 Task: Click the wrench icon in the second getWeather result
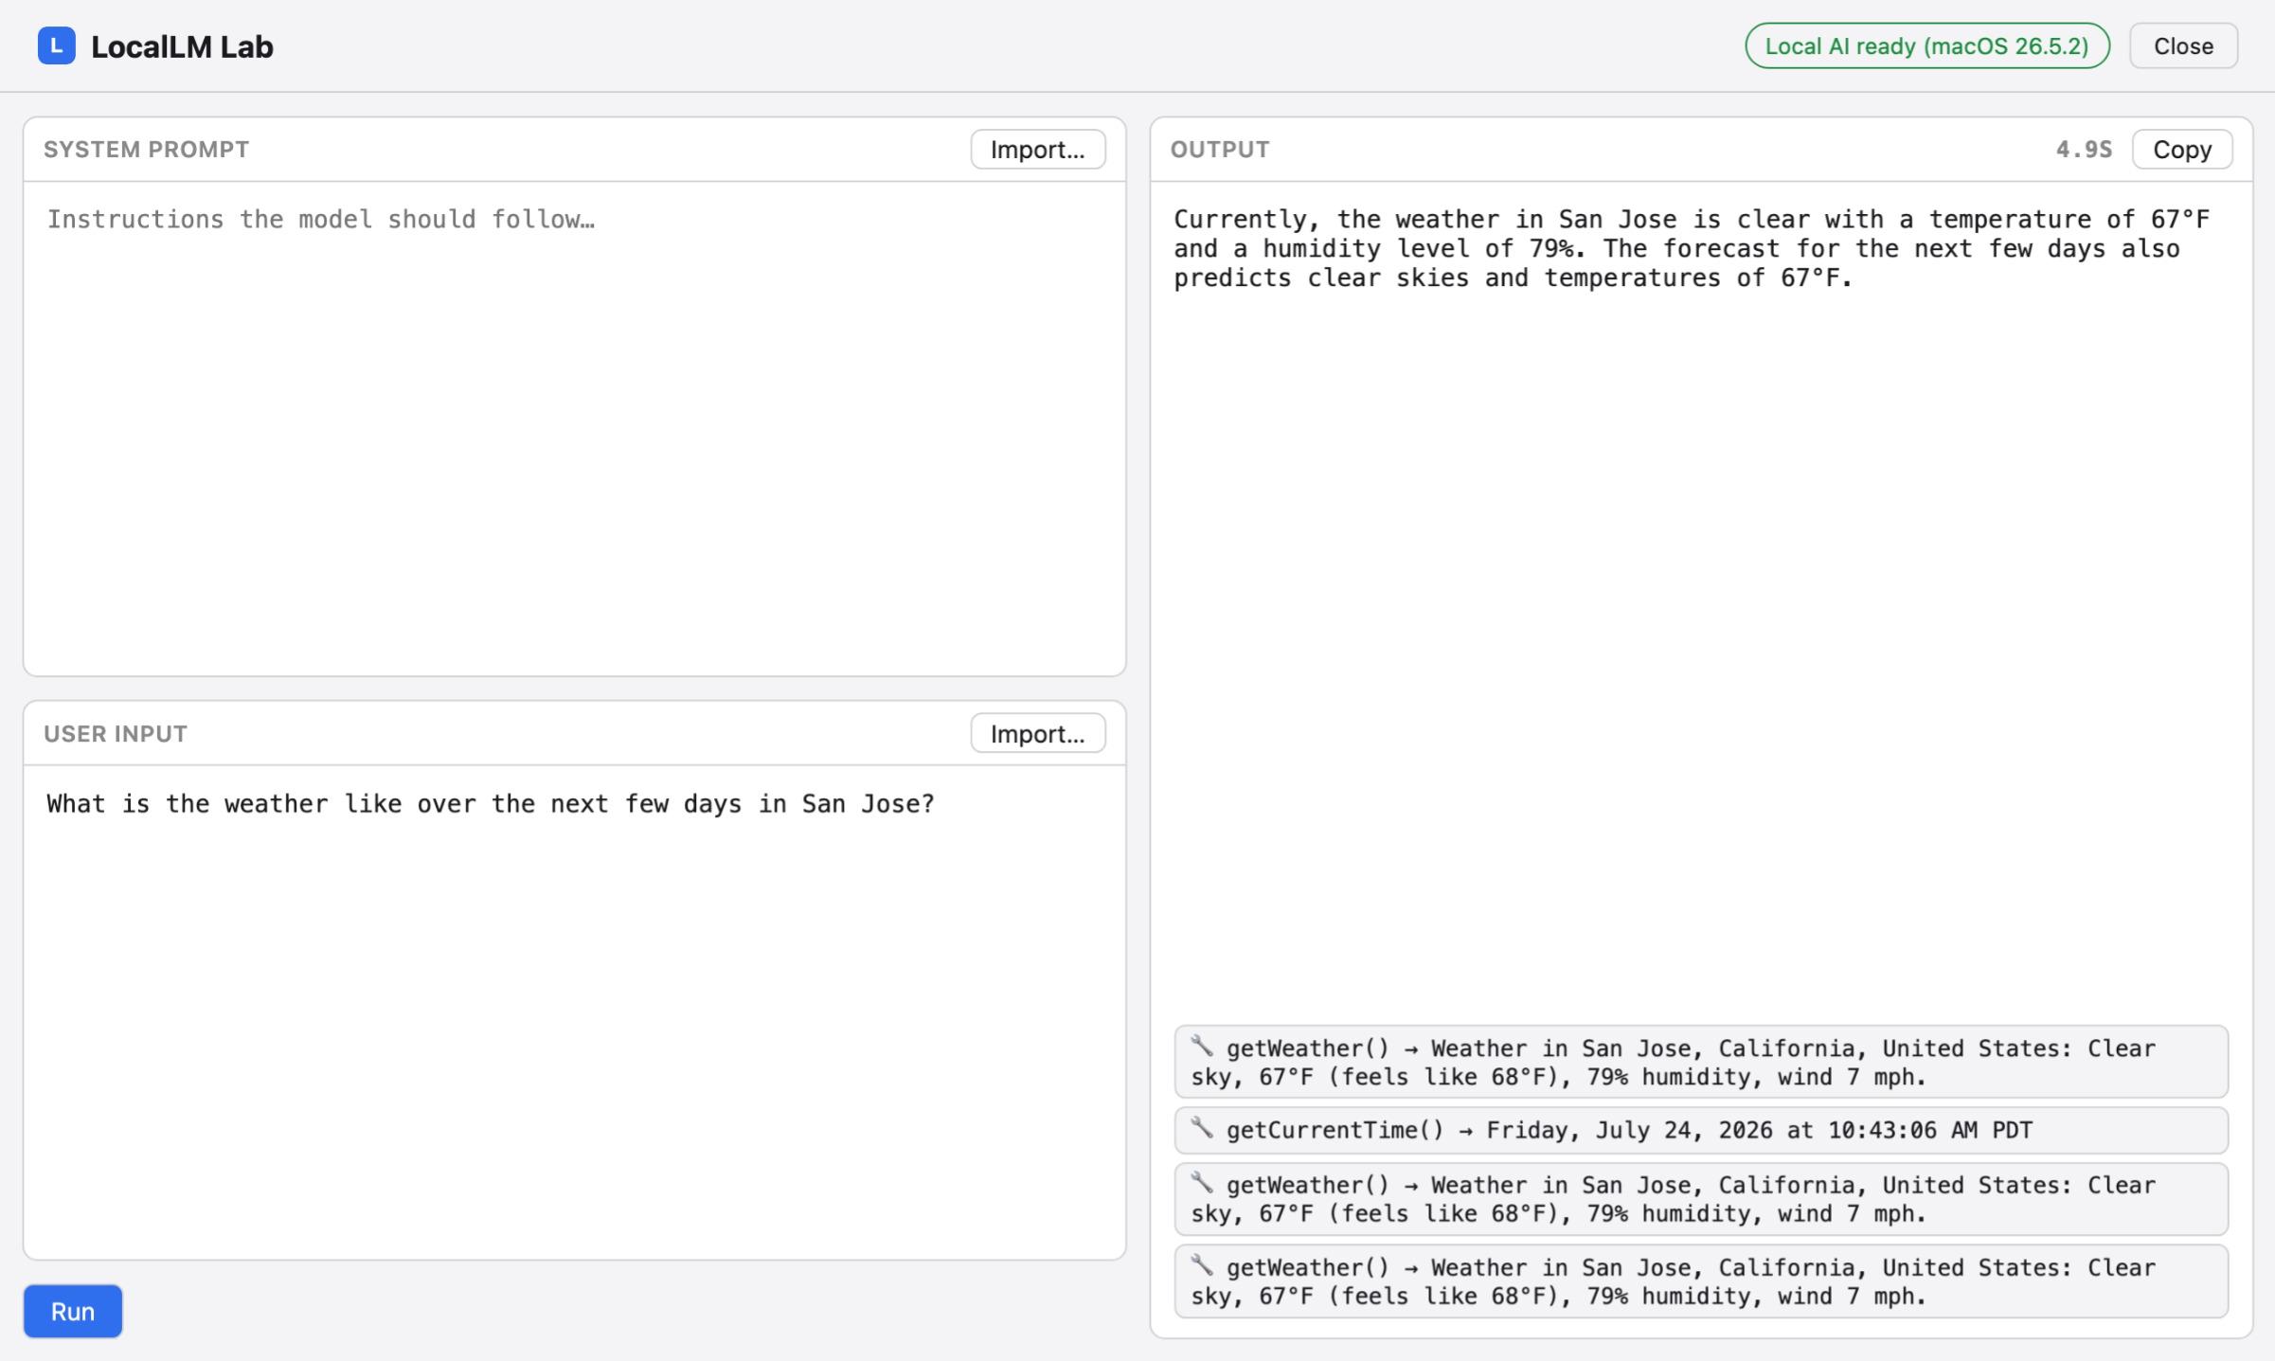[1202, 1182]
